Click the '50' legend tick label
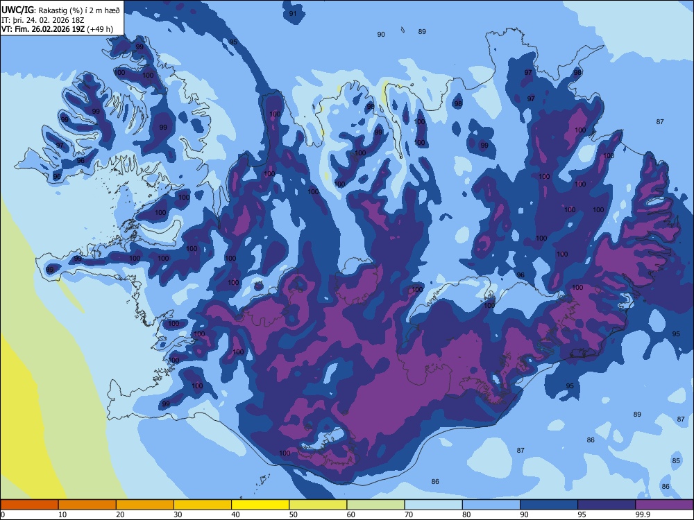694x520 pixels. point(294,514)
